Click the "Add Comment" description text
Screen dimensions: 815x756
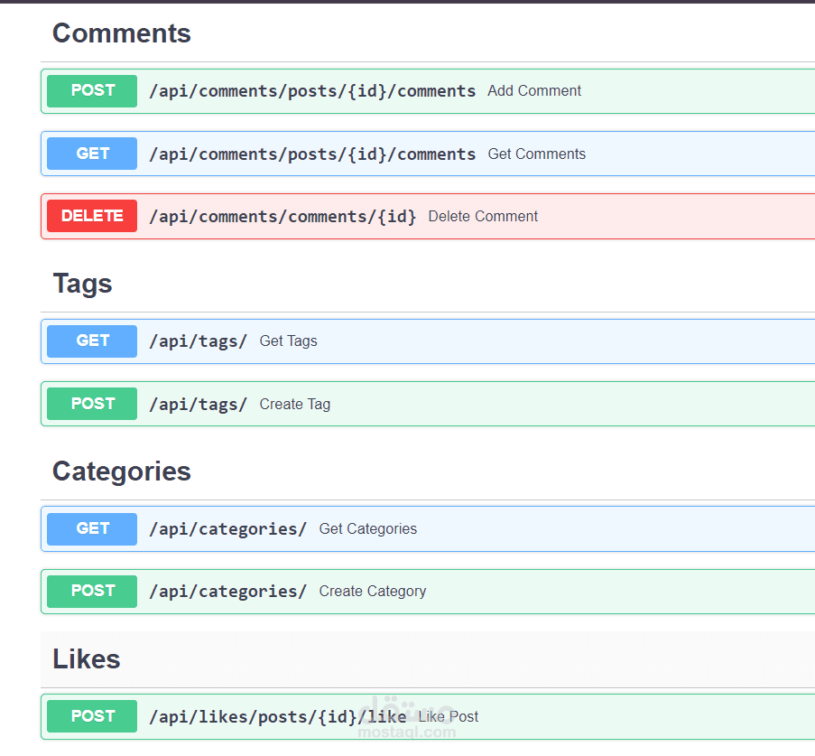534,91
